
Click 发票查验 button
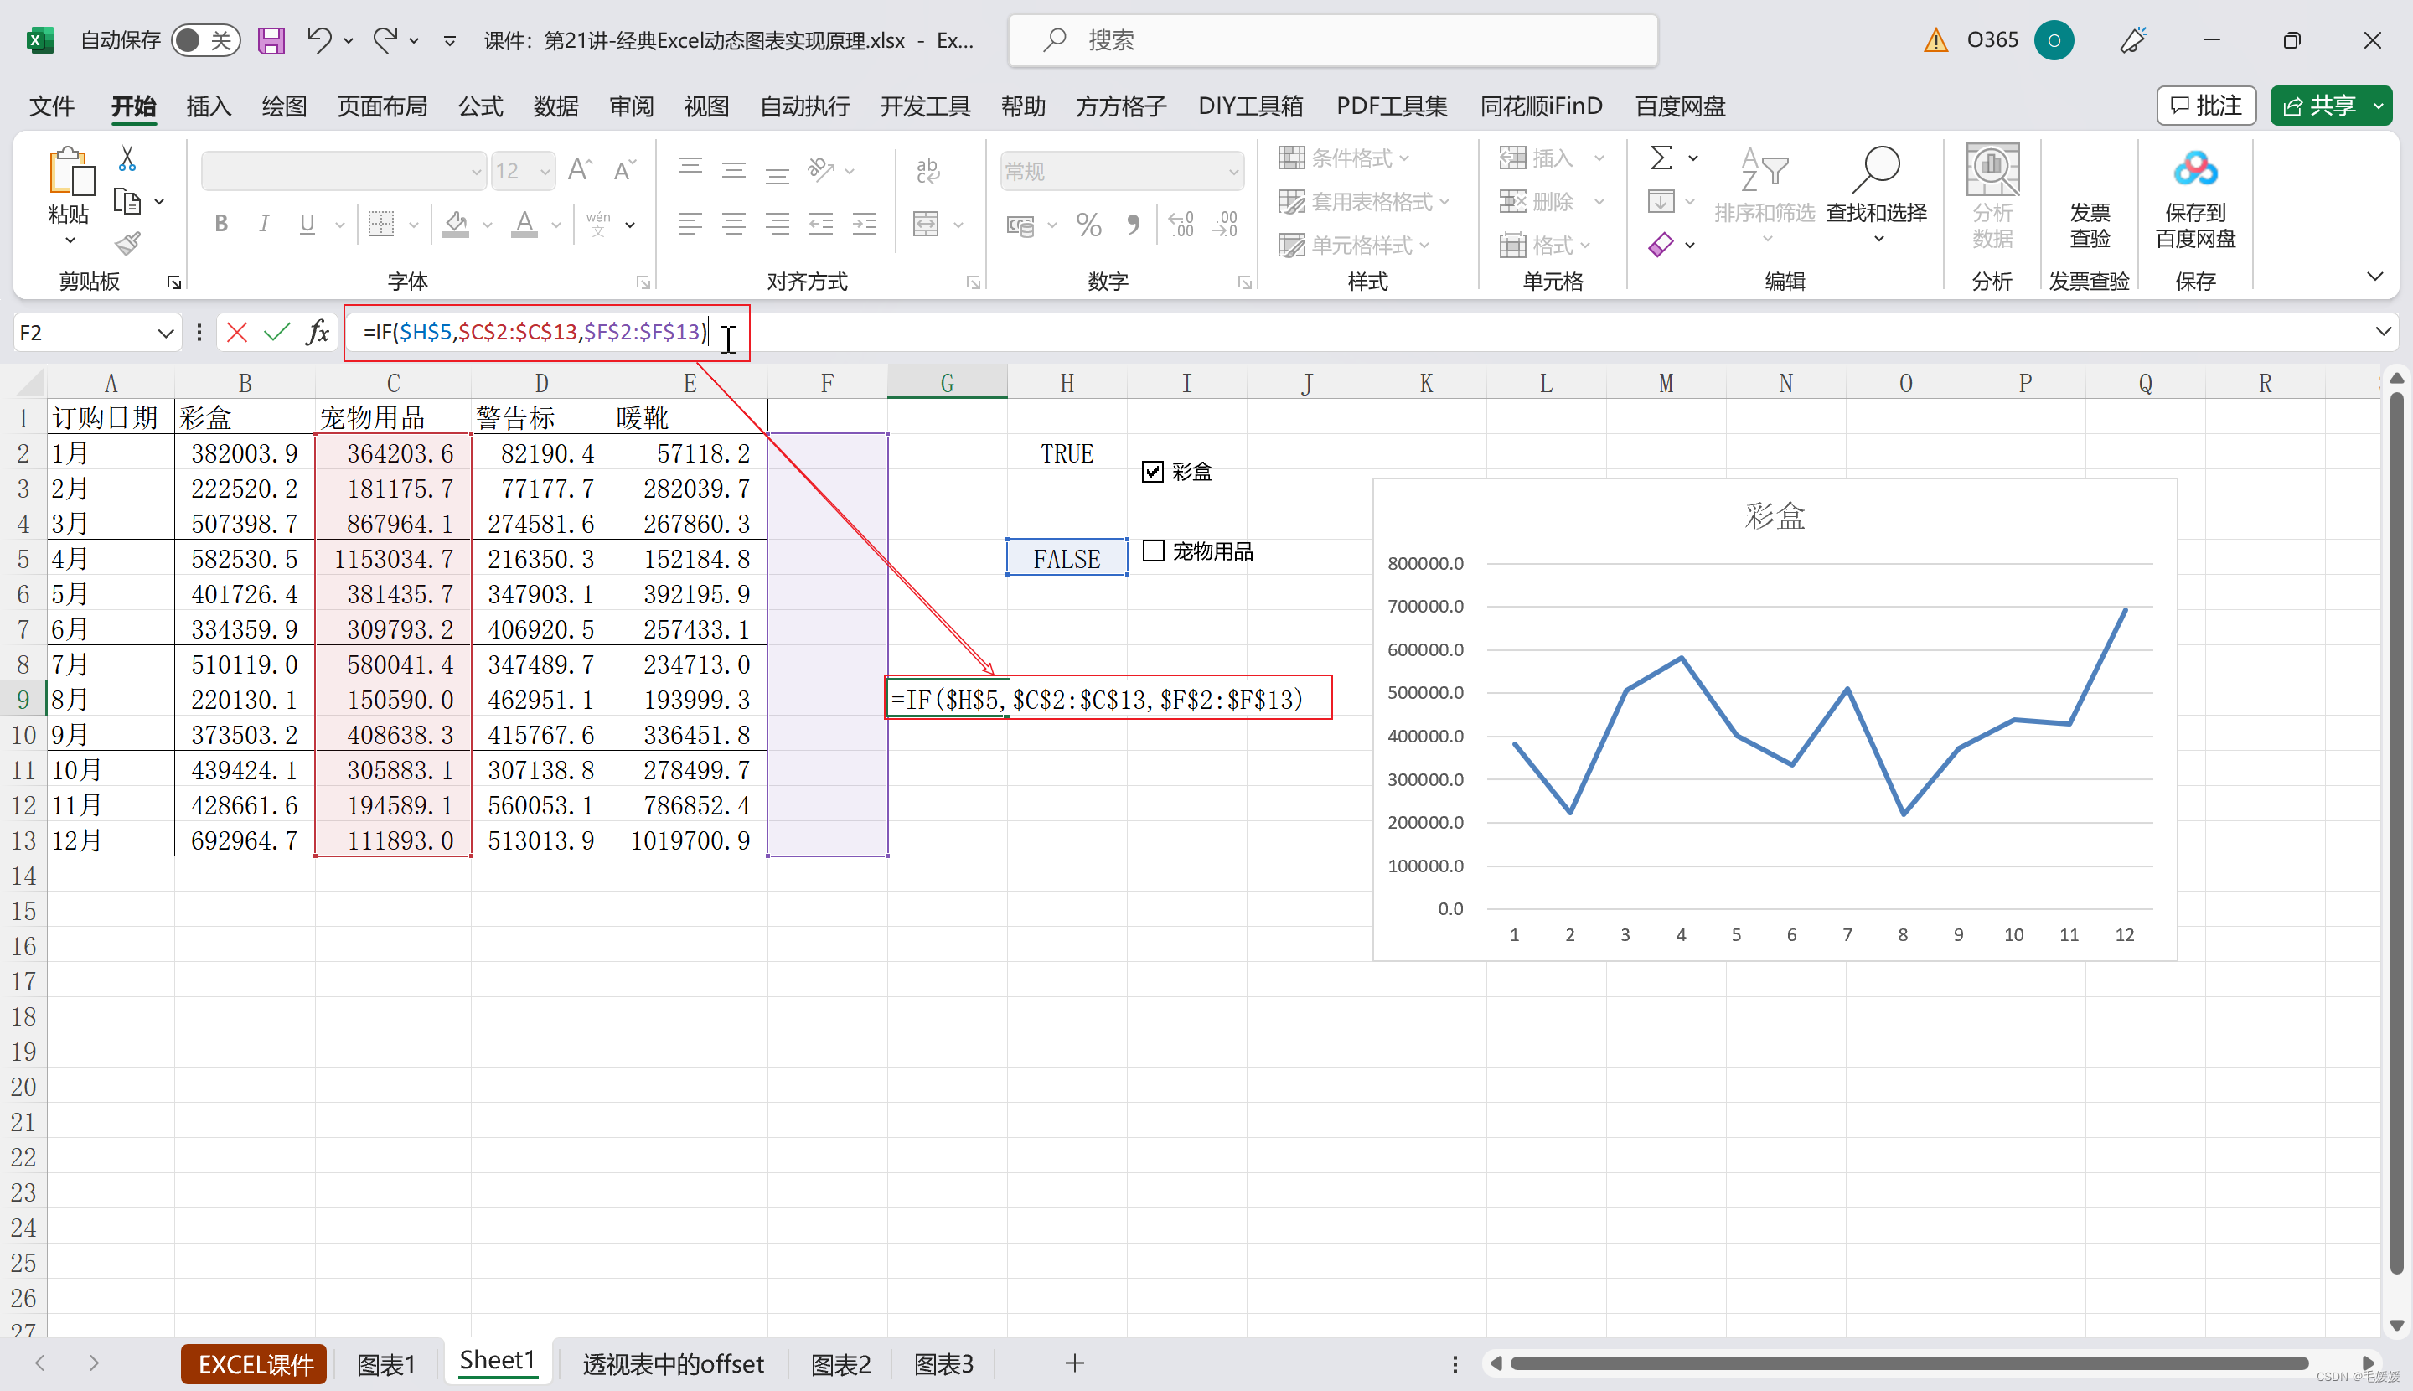point(2089,225)
